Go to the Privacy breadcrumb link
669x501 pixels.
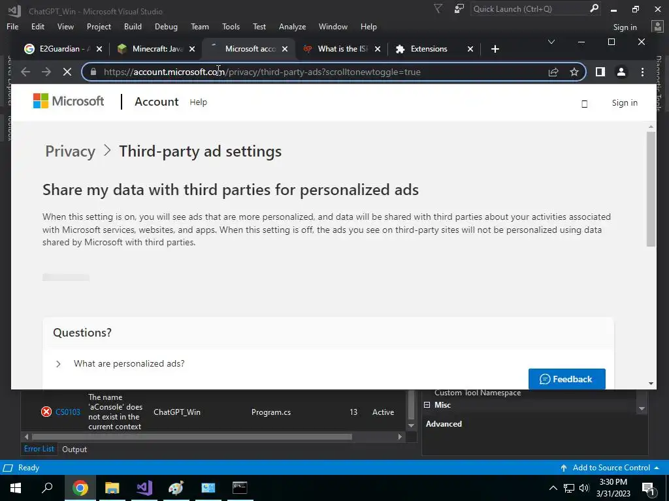click(70, 151)
